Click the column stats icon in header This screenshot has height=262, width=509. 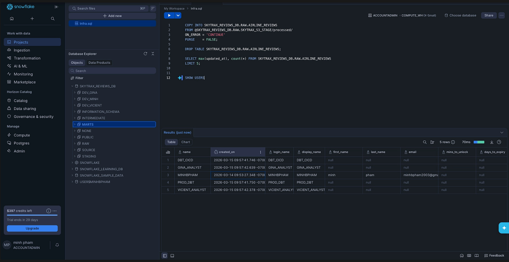[x=168, y=152]
